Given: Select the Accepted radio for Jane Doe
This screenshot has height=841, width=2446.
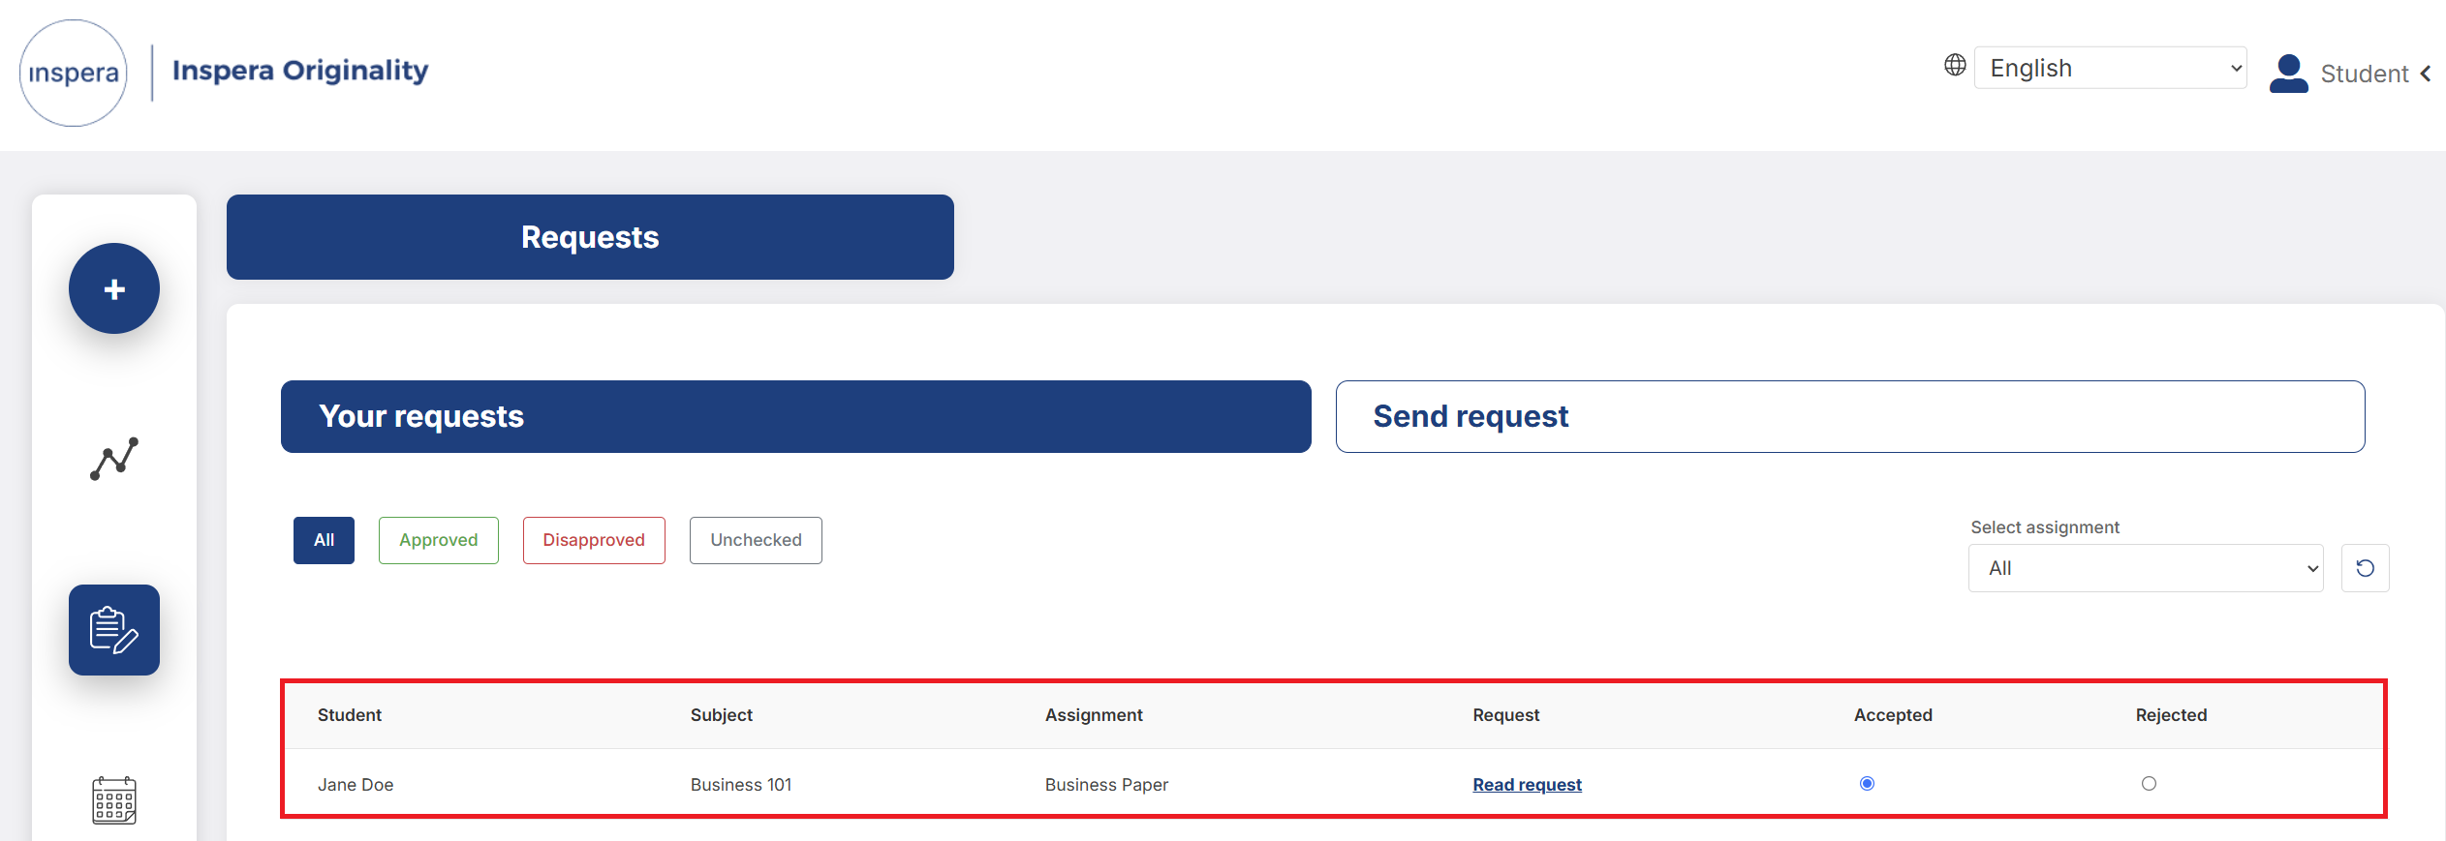Looking at the screenshot, I should click(x=1868, y=784).
